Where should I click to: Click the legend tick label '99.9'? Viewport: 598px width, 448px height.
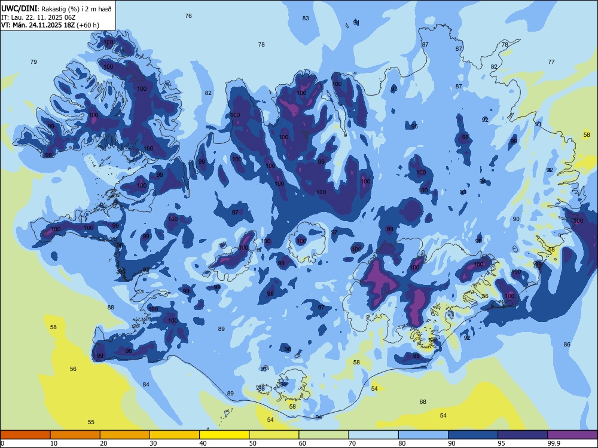pyautogui.click(x=554, y=443)
